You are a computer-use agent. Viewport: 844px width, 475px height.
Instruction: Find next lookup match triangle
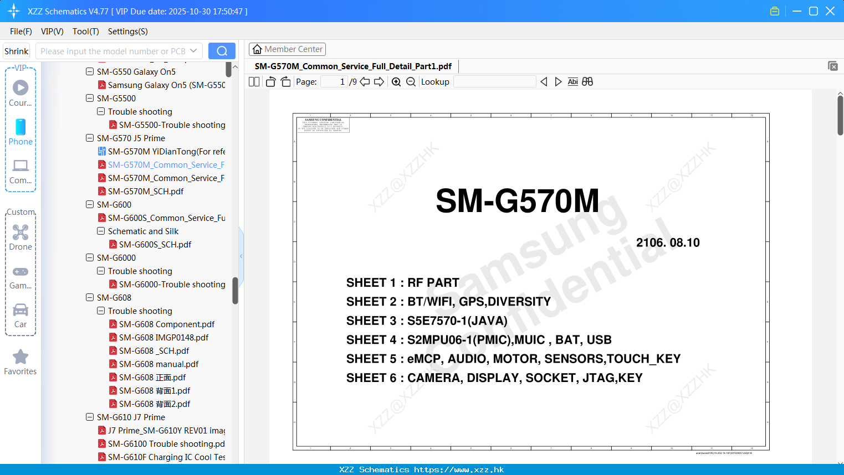[x=558, y=82]
